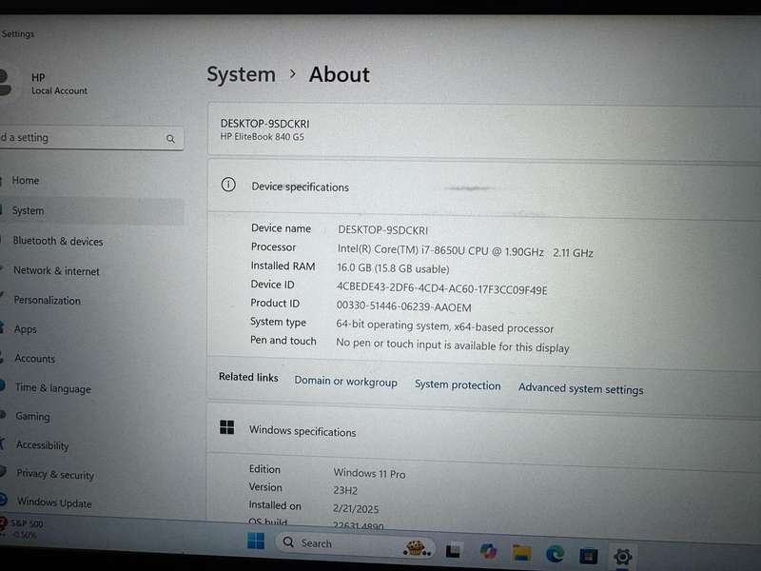Open File Explorer from the taskbar
This screenshot has width=761, height=571.
pyautogui.click(x=521, y=553)
